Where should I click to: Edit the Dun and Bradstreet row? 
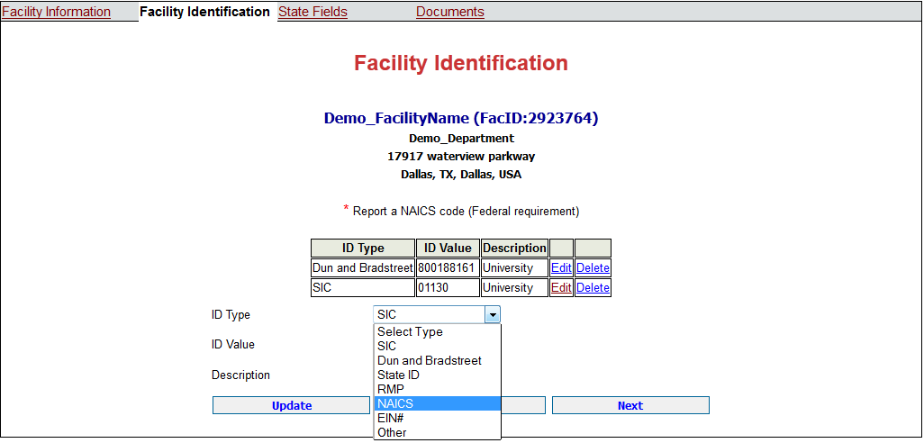point(561,268)
